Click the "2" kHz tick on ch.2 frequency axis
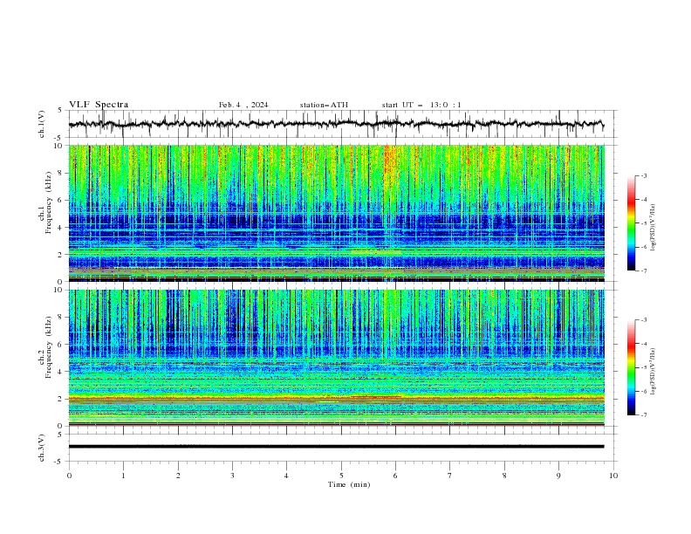The width and height of the screenshot is (691, 534). (x=60, y=399)
